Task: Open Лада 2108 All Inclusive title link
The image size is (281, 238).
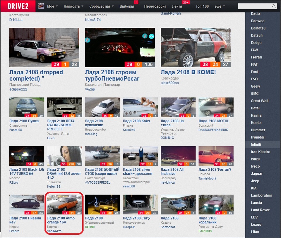Action: click(x=172, y=171)
